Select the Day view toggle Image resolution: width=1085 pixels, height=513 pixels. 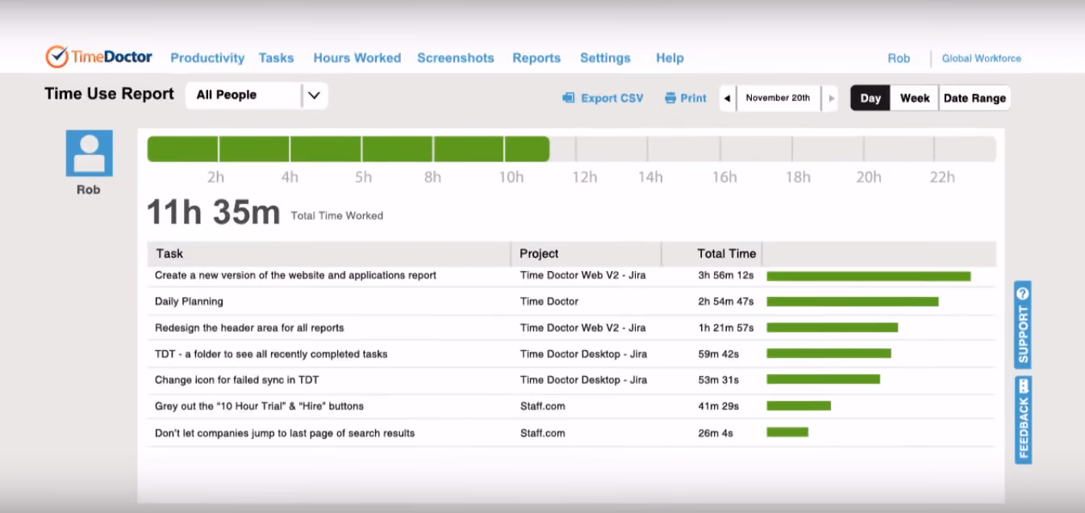(x=870, y=98)
